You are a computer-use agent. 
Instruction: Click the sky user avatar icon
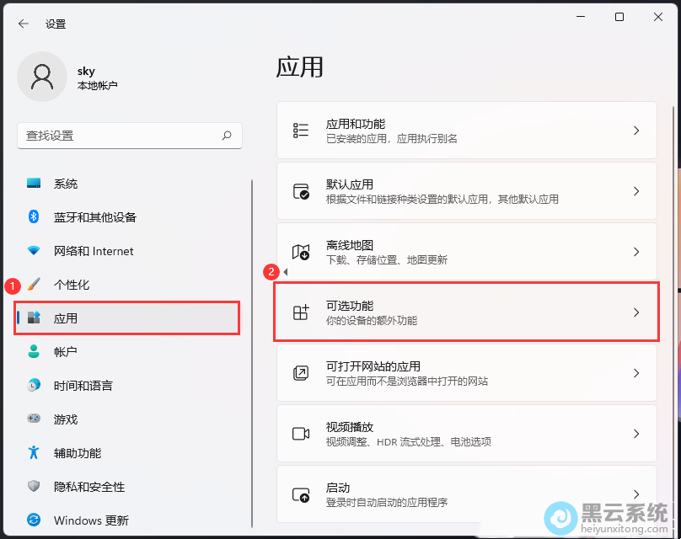pyautogui.click(x=41, y=77)
